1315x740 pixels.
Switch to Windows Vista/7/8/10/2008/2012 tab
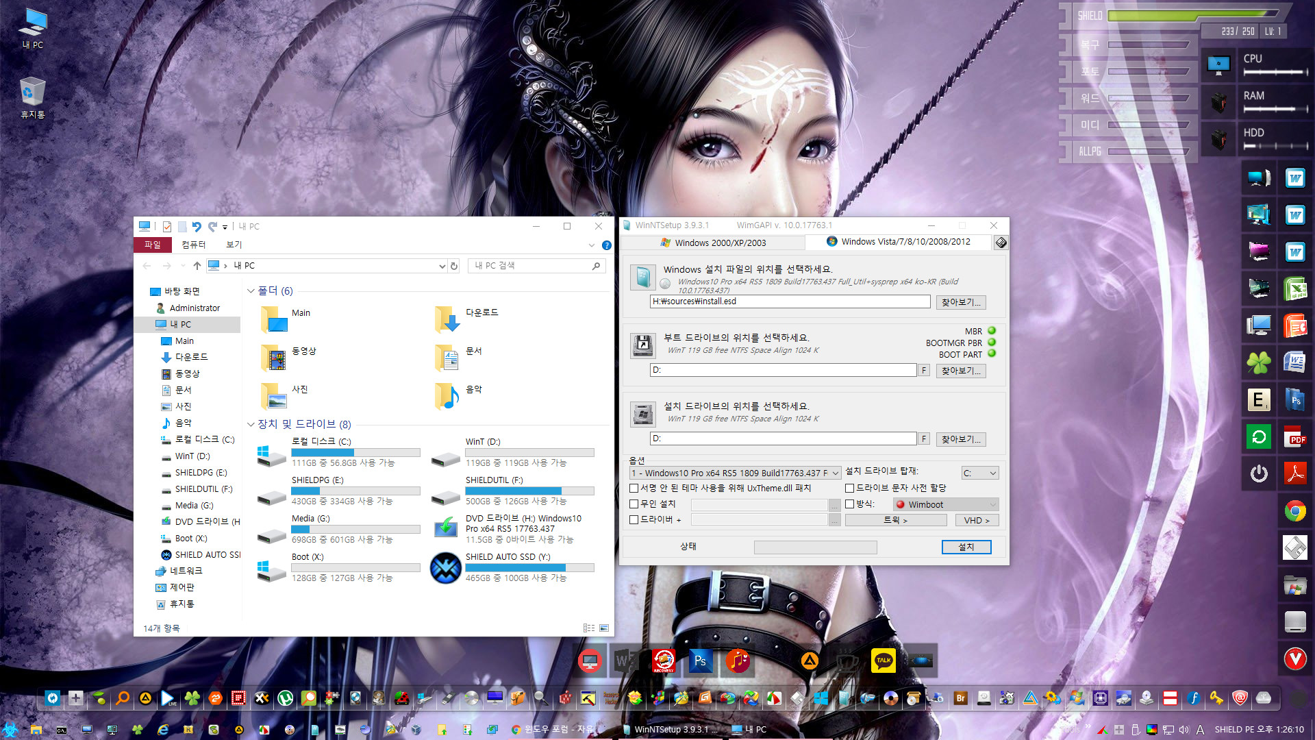[898, 242]
